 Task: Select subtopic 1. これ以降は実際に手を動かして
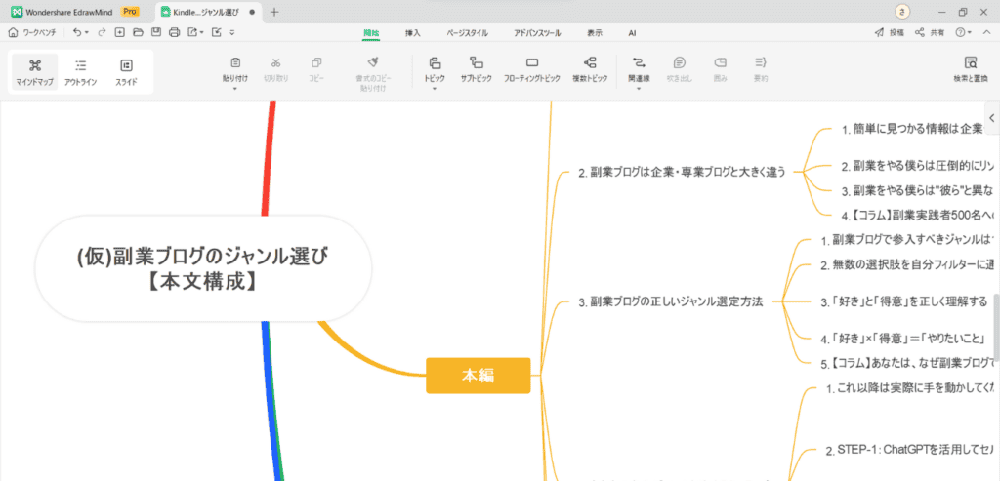[x=911, y=388]
